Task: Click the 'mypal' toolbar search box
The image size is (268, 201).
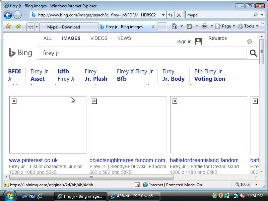Action: [219, 15]
